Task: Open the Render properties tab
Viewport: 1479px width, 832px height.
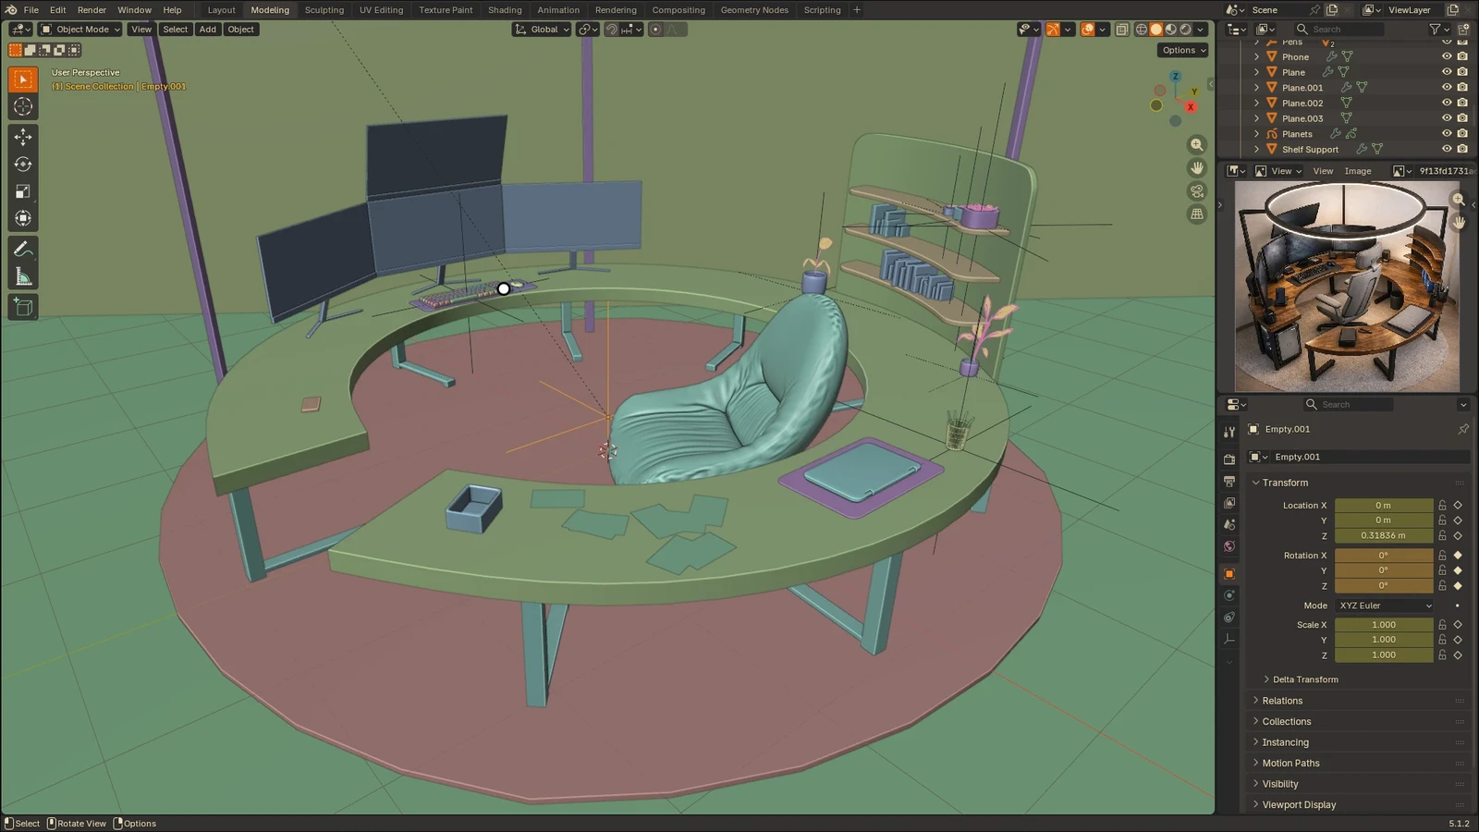Action: 1229,459
